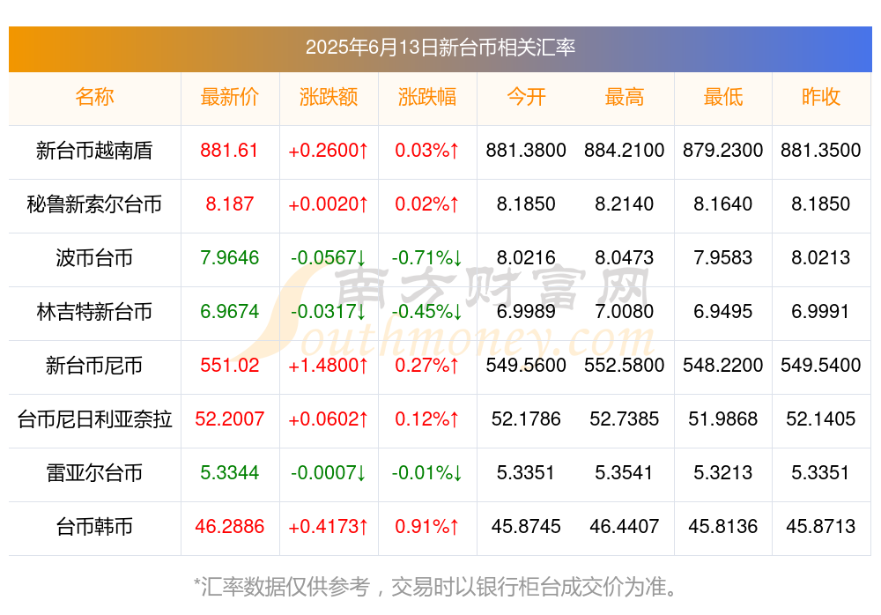The height and width of the screenshot is (615, 881).
Task: Click the low value 7.9583
Action: pos(722,257)
